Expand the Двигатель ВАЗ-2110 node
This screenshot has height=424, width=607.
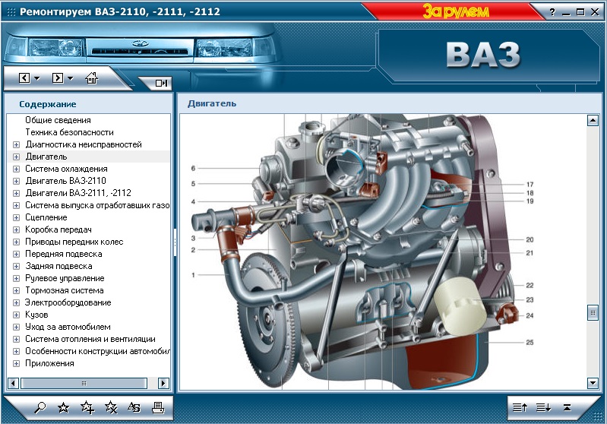(x=16, y=181)
